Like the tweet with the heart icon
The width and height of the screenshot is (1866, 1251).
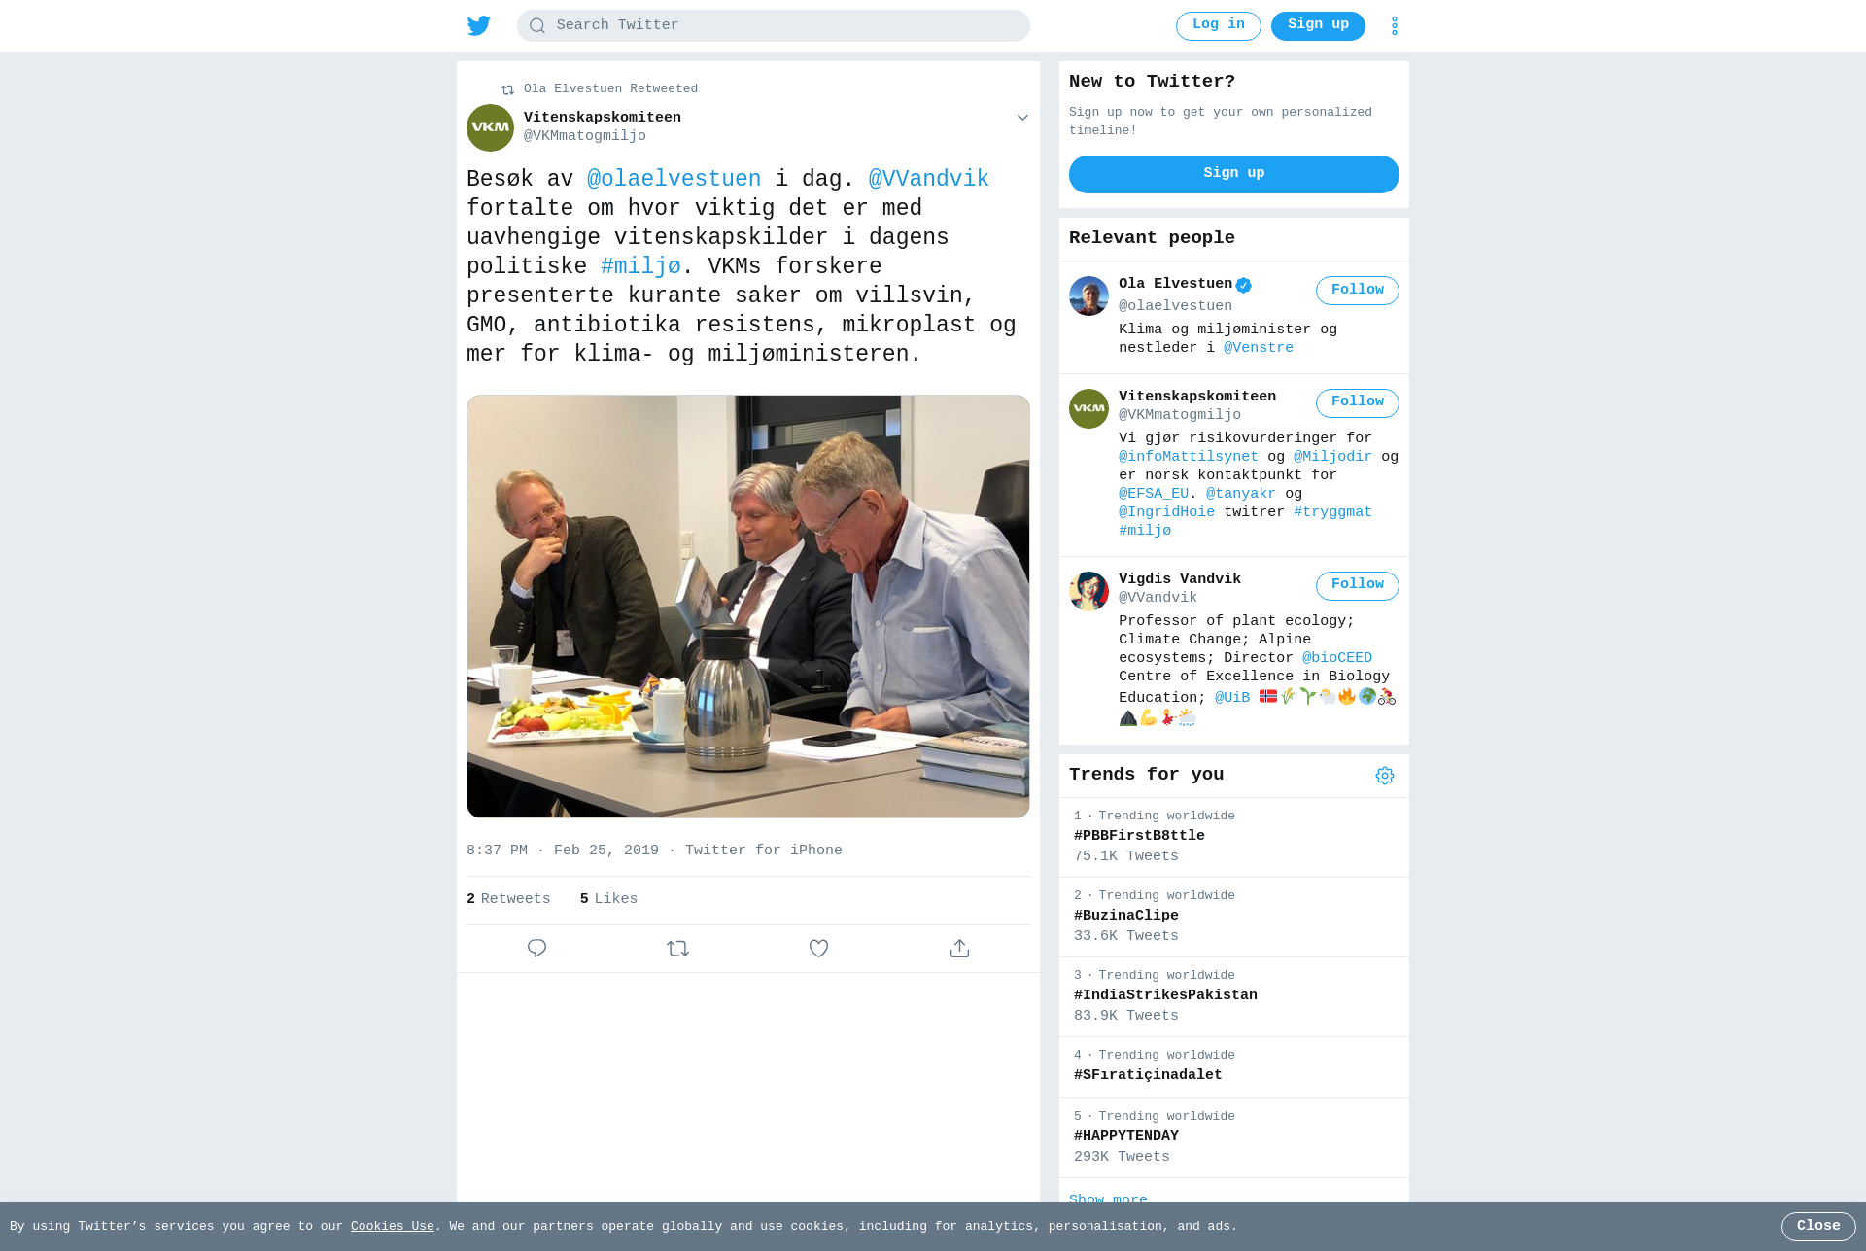tap(818, 948)
